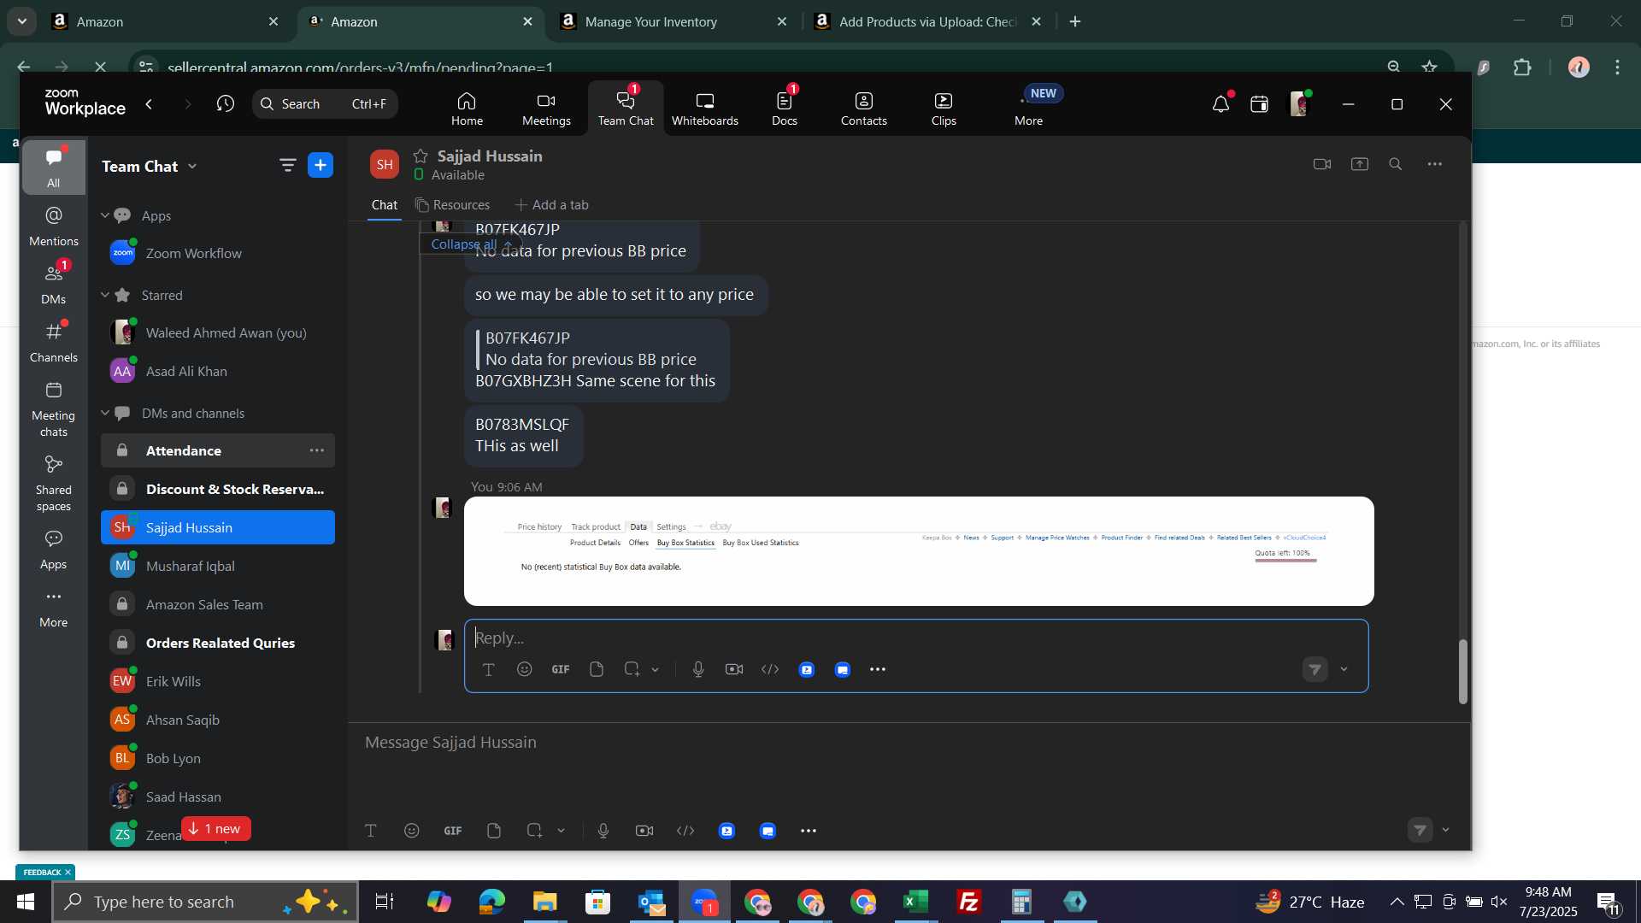Switch to the Resources tab
This screenshot has width=1641, height=923.
click(452, 205)
